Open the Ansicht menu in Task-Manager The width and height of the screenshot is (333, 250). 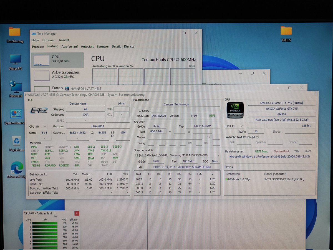[64, 40]
